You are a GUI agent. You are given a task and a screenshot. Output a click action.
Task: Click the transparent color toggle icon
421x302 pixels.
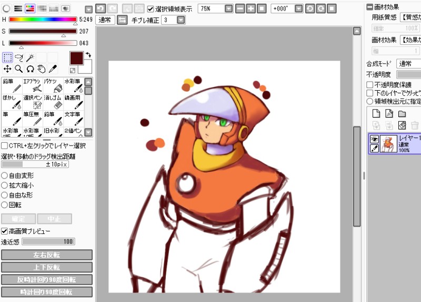click(73, 71)
